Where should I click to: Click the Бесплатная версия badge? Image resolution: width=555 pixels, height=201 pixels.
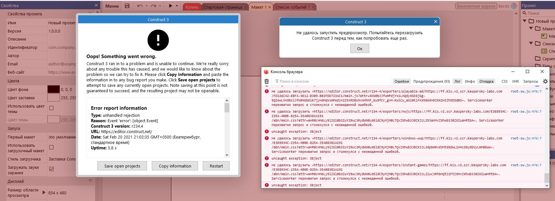pos(476,6)
